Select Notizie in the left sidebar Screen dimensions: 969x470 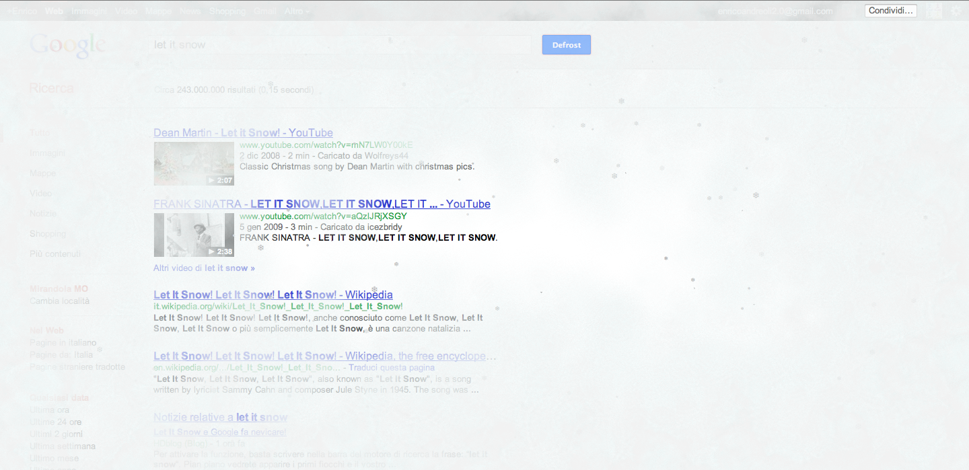[x=43, y=214]
